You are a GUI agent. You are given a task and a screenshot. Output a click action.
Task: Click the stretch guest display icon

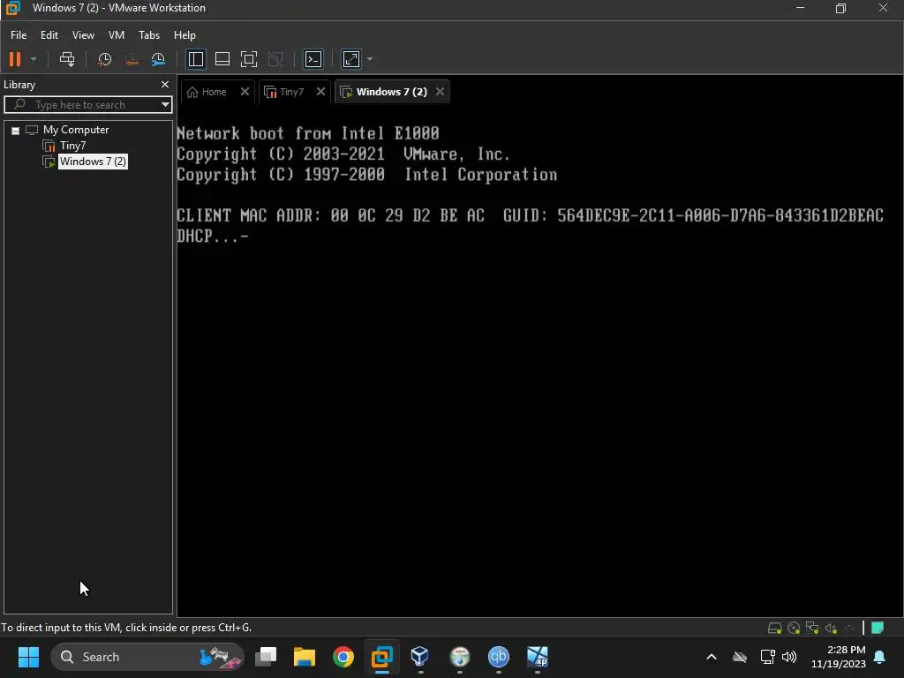(x=351, y=59)
